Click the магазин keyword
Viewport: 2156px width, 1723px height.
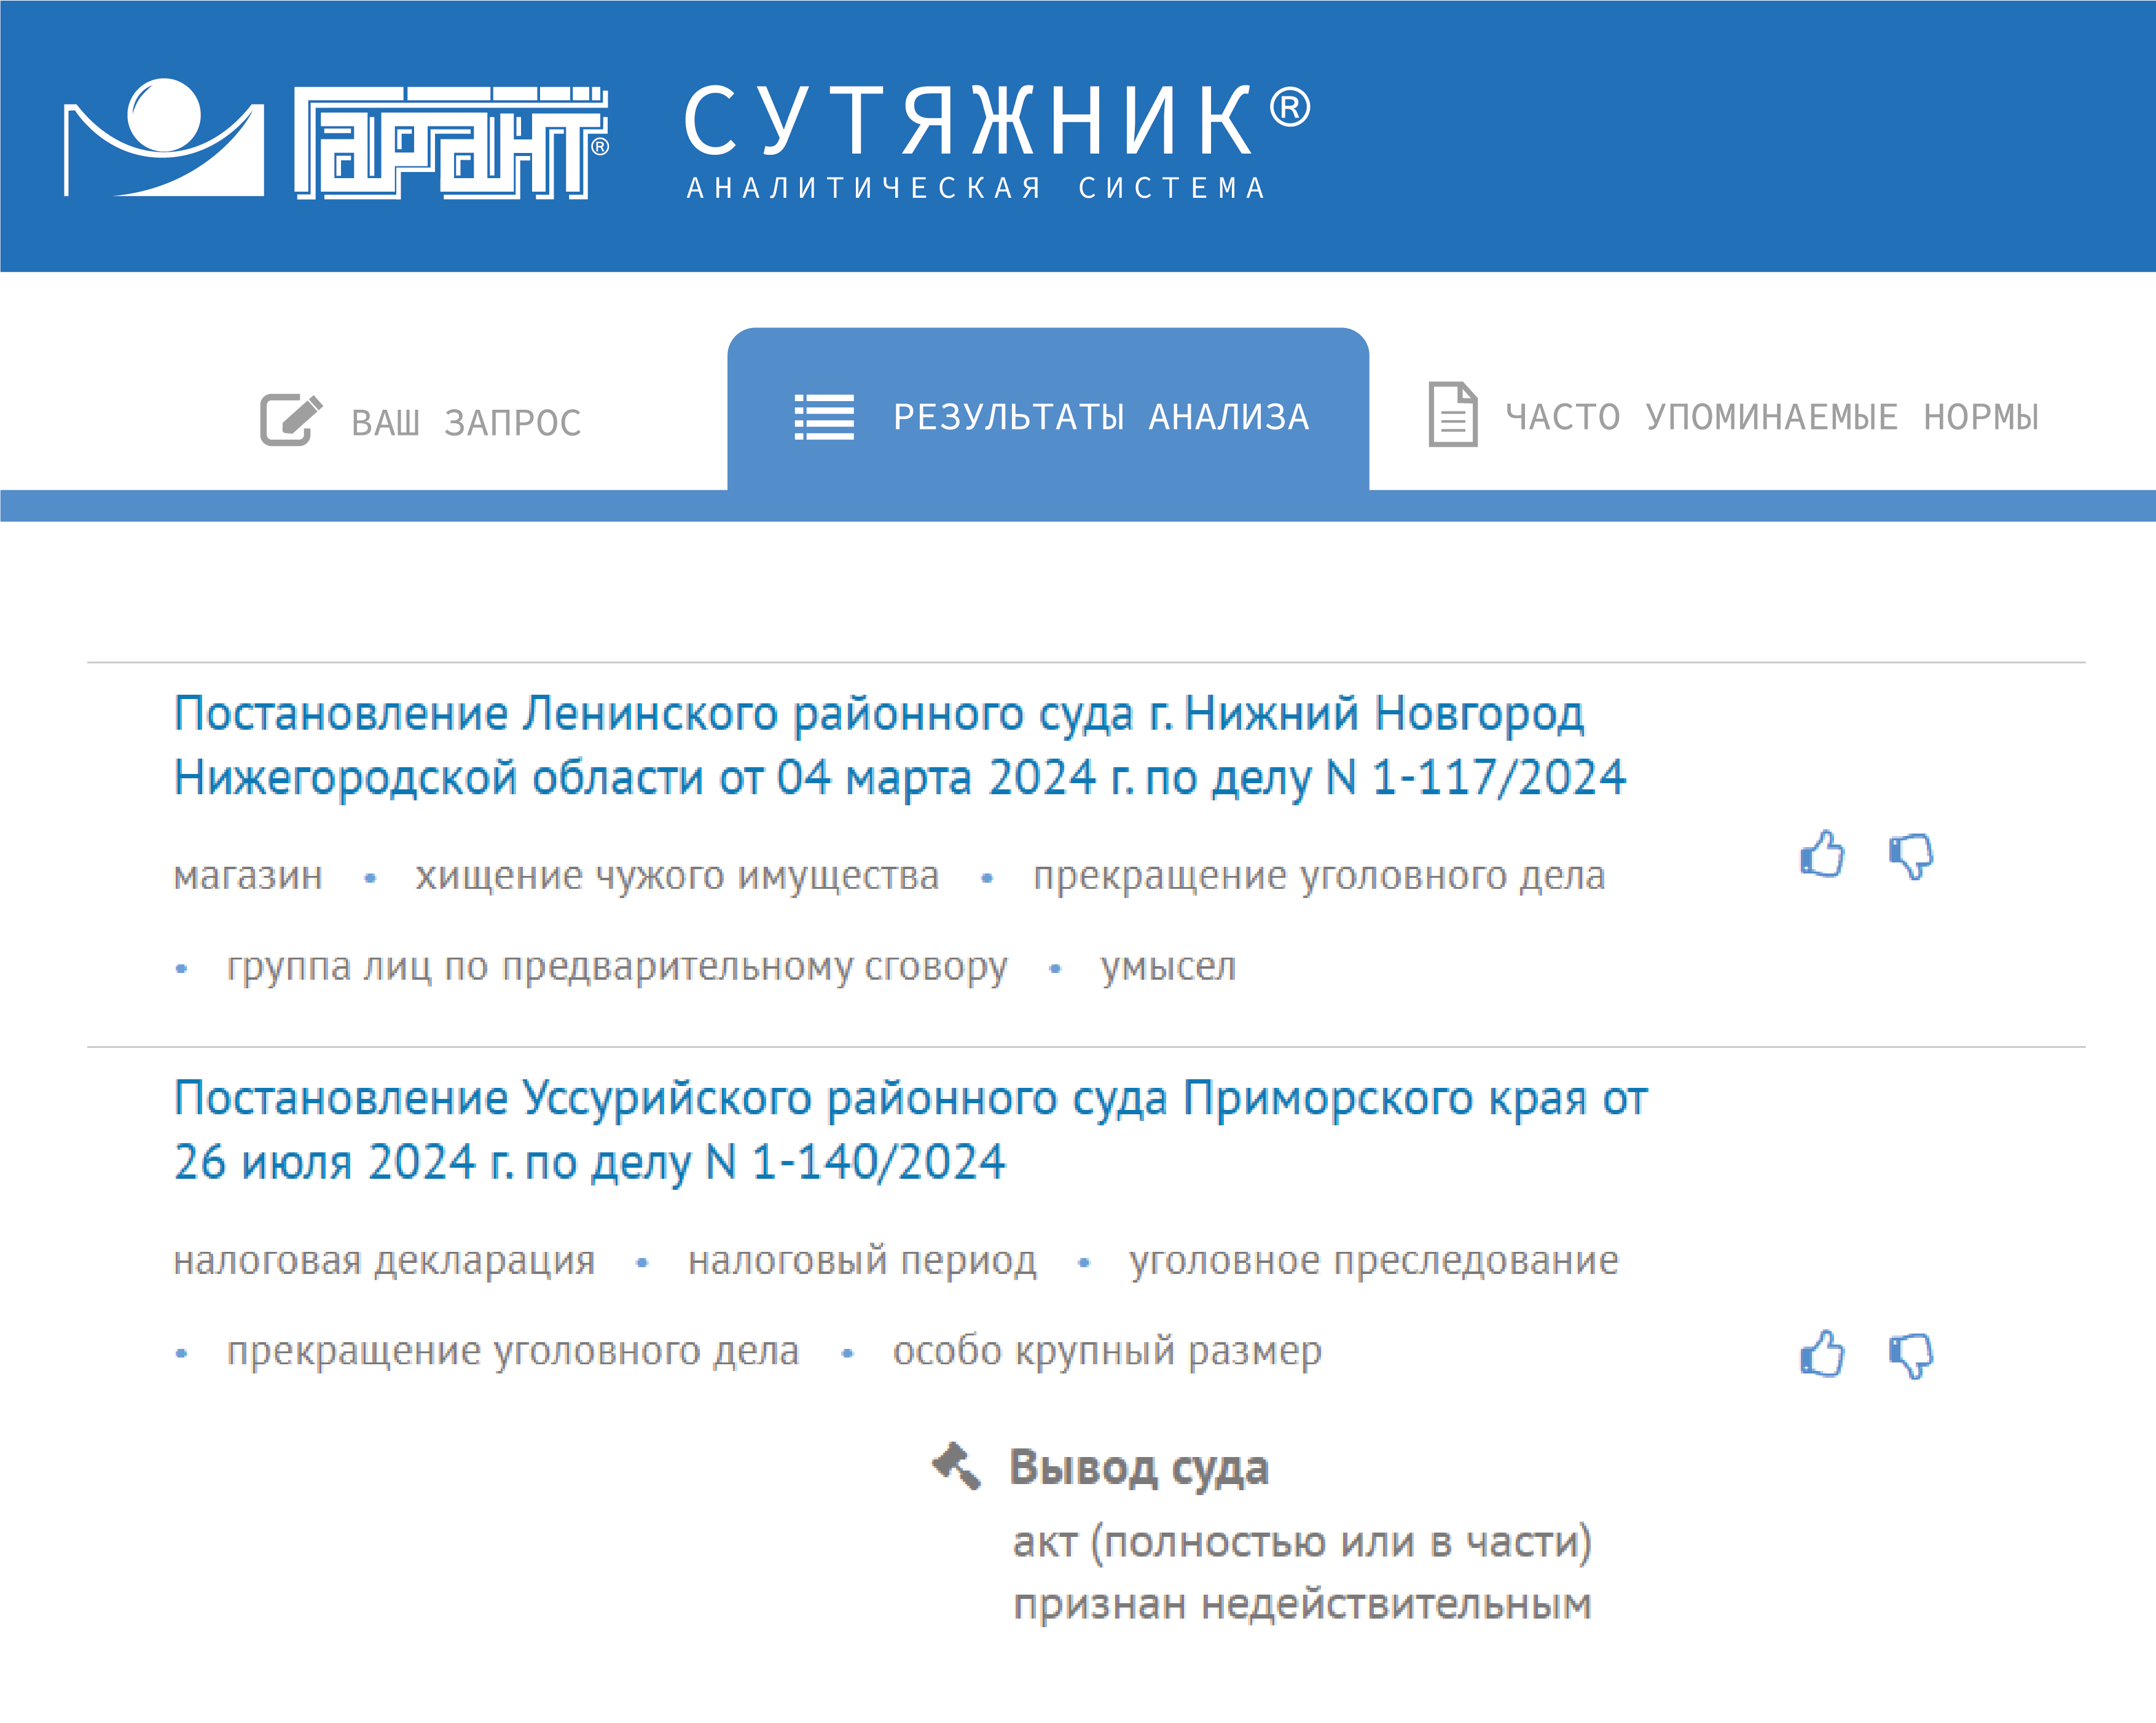coord(248,875)
